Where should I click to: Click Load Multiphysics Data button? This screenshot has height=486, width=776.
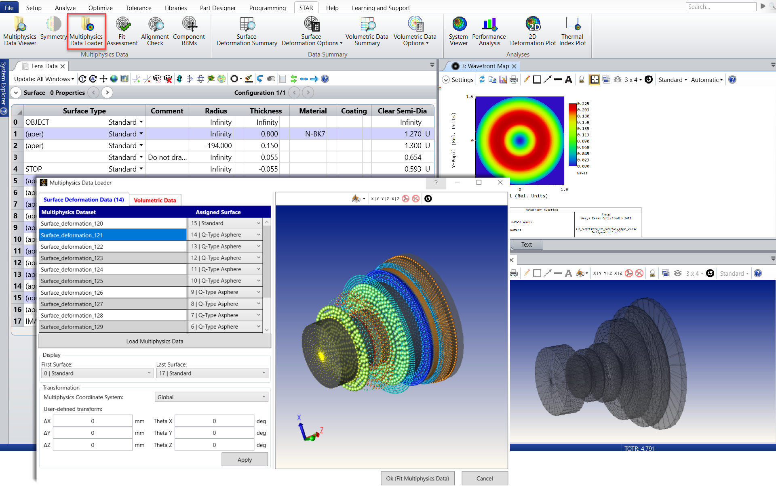pyautogui.click(x=155, y=341)
